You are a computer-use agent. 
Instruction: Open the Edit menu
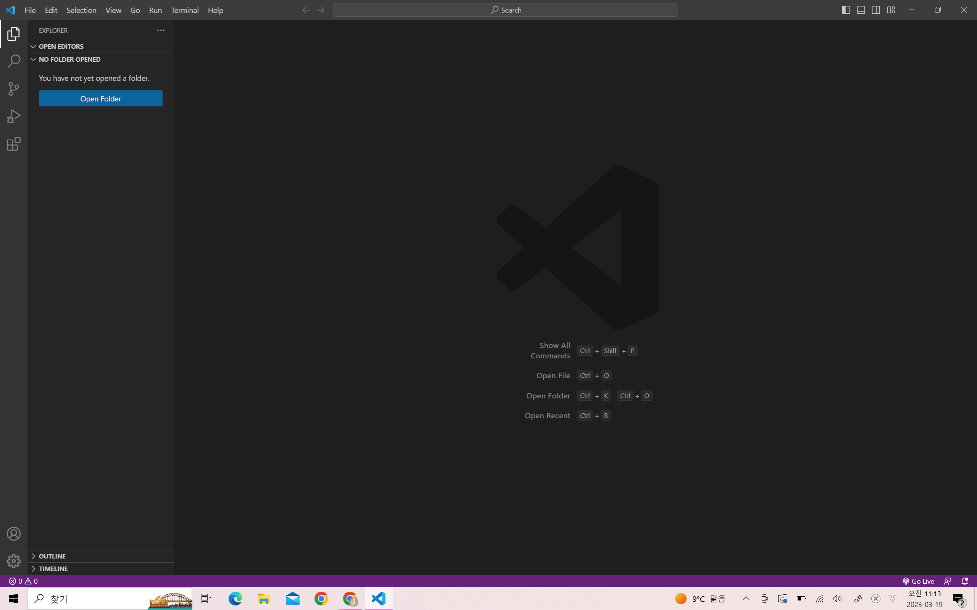pos(51,10)
